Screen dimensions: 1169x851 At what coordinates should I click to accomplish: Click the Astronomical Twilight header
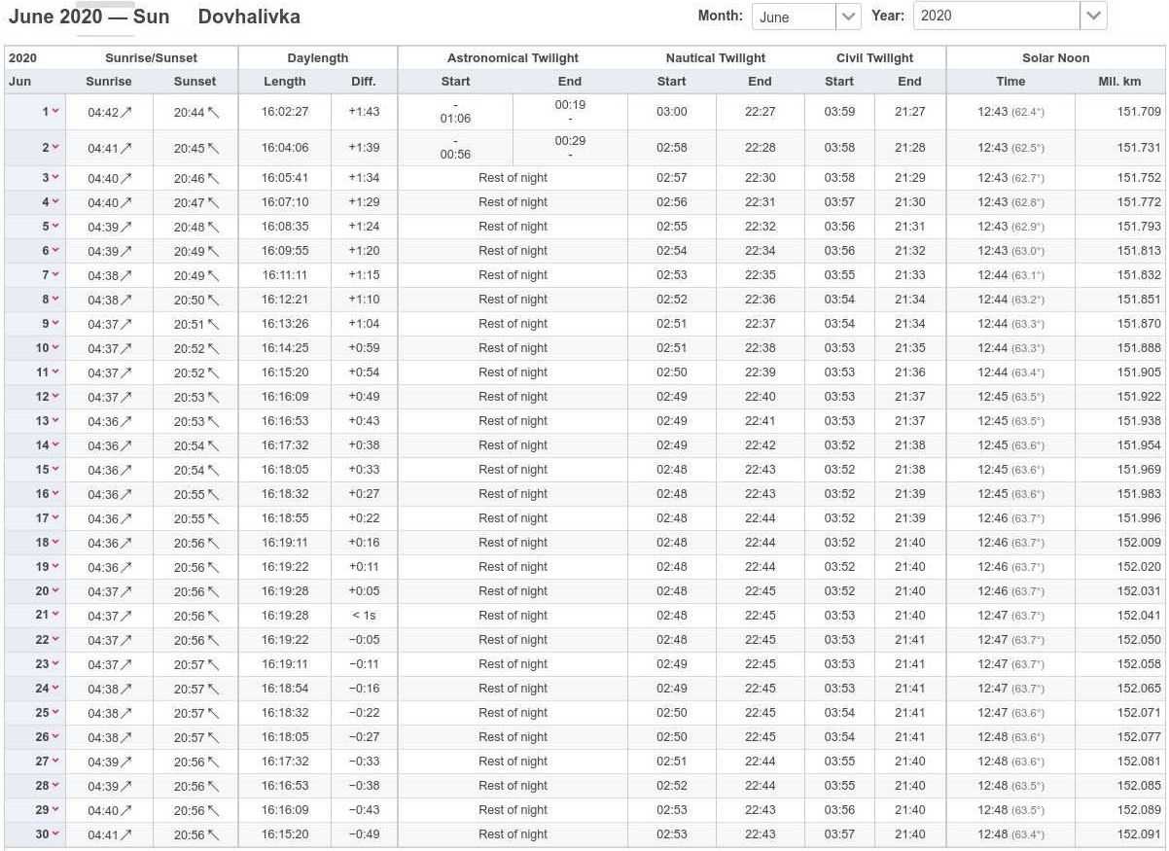(513, 58)
